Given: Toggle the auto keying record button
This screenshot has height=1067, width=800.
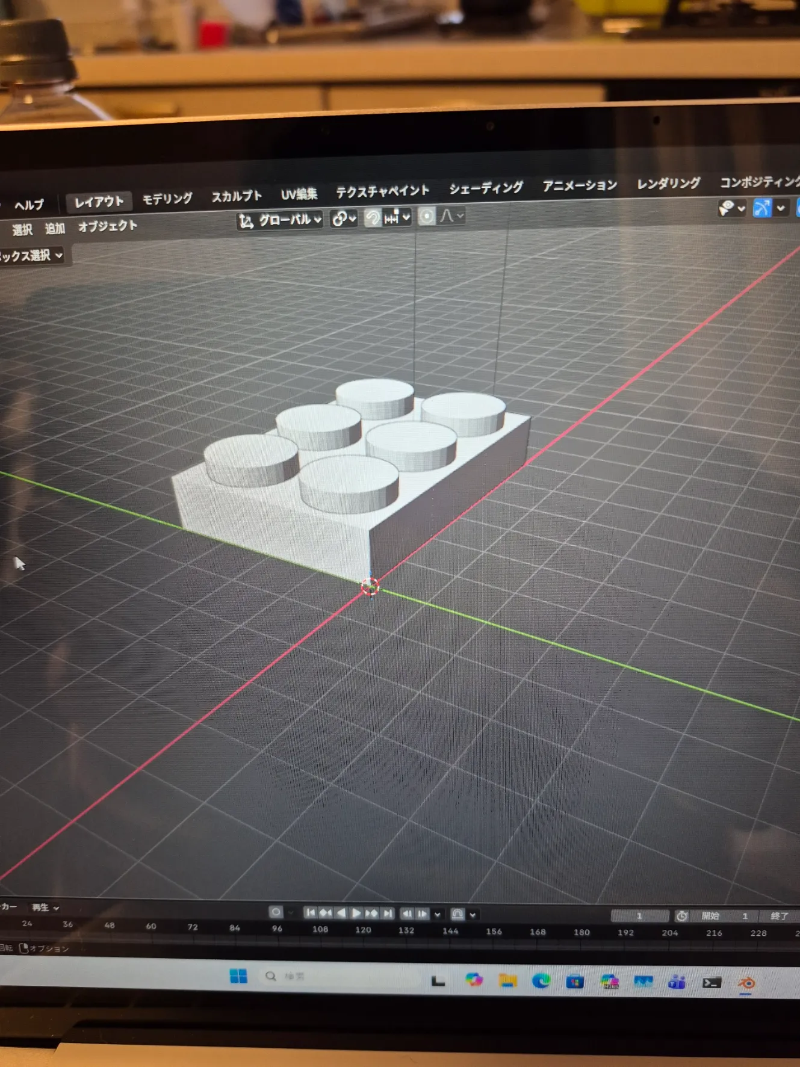Looking at the screenshot, I should coord(276,912).
